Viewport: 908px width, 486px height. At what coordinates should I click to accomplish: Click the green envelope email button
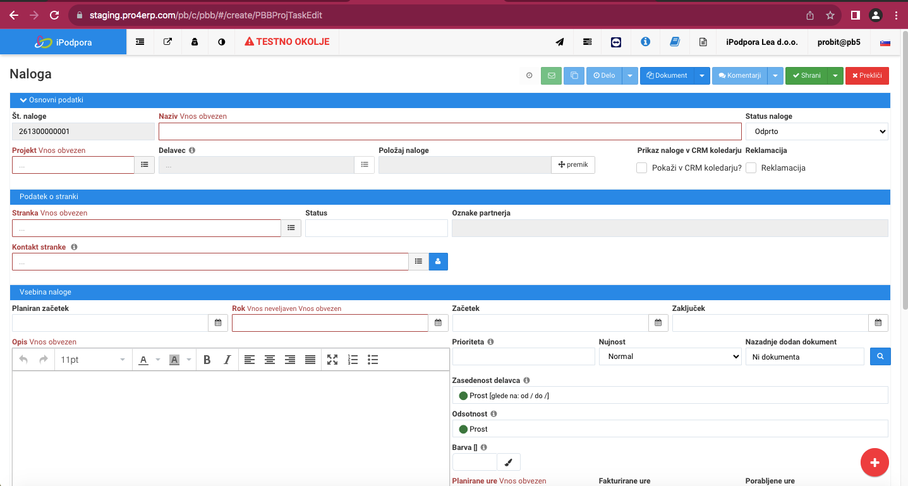coord(552,76)
